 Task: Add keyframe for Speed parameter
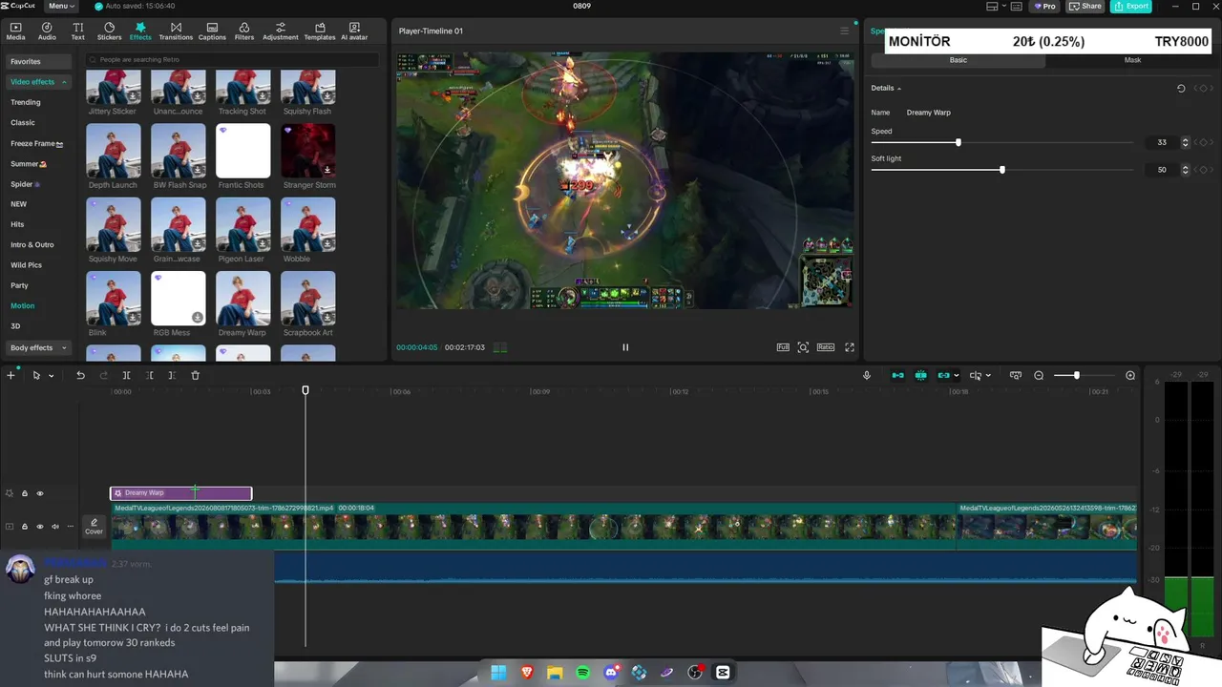pos(1203,142)
